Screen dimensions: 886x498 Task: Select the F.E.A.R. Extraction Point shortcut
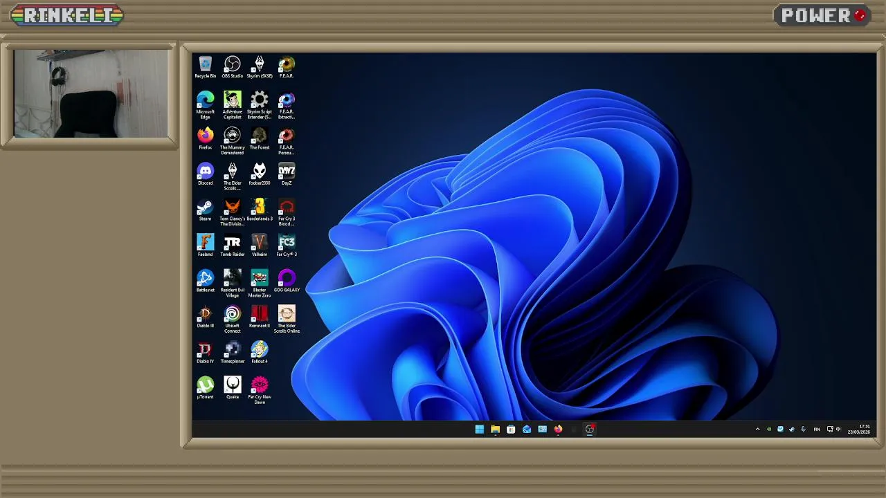point(287,105)
